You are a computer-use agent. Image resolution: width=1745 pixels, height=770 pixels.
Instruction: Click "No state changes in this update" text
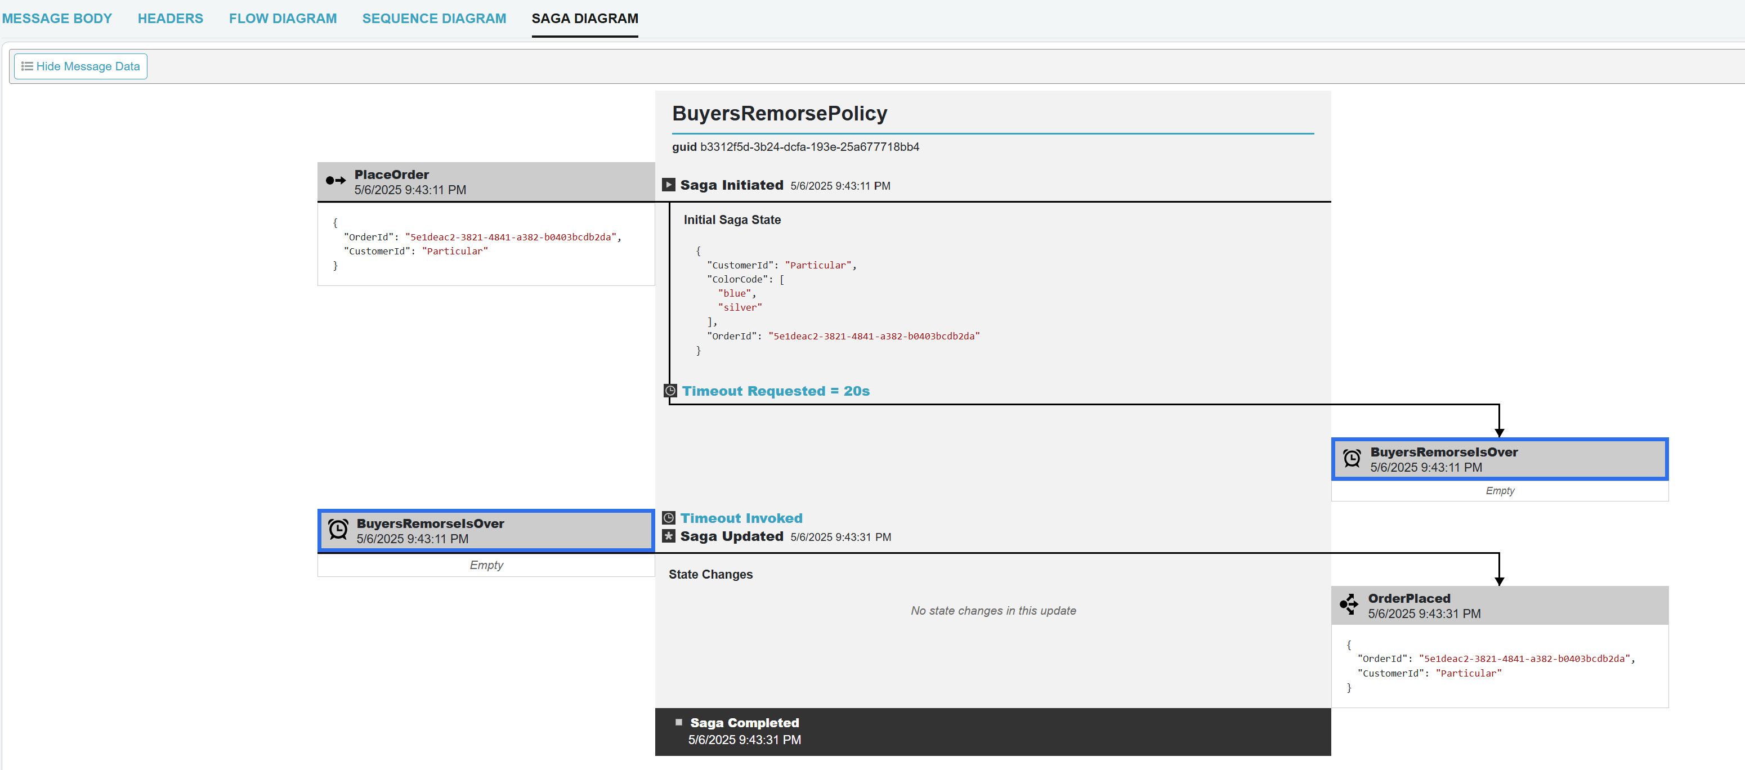point(993,611)
